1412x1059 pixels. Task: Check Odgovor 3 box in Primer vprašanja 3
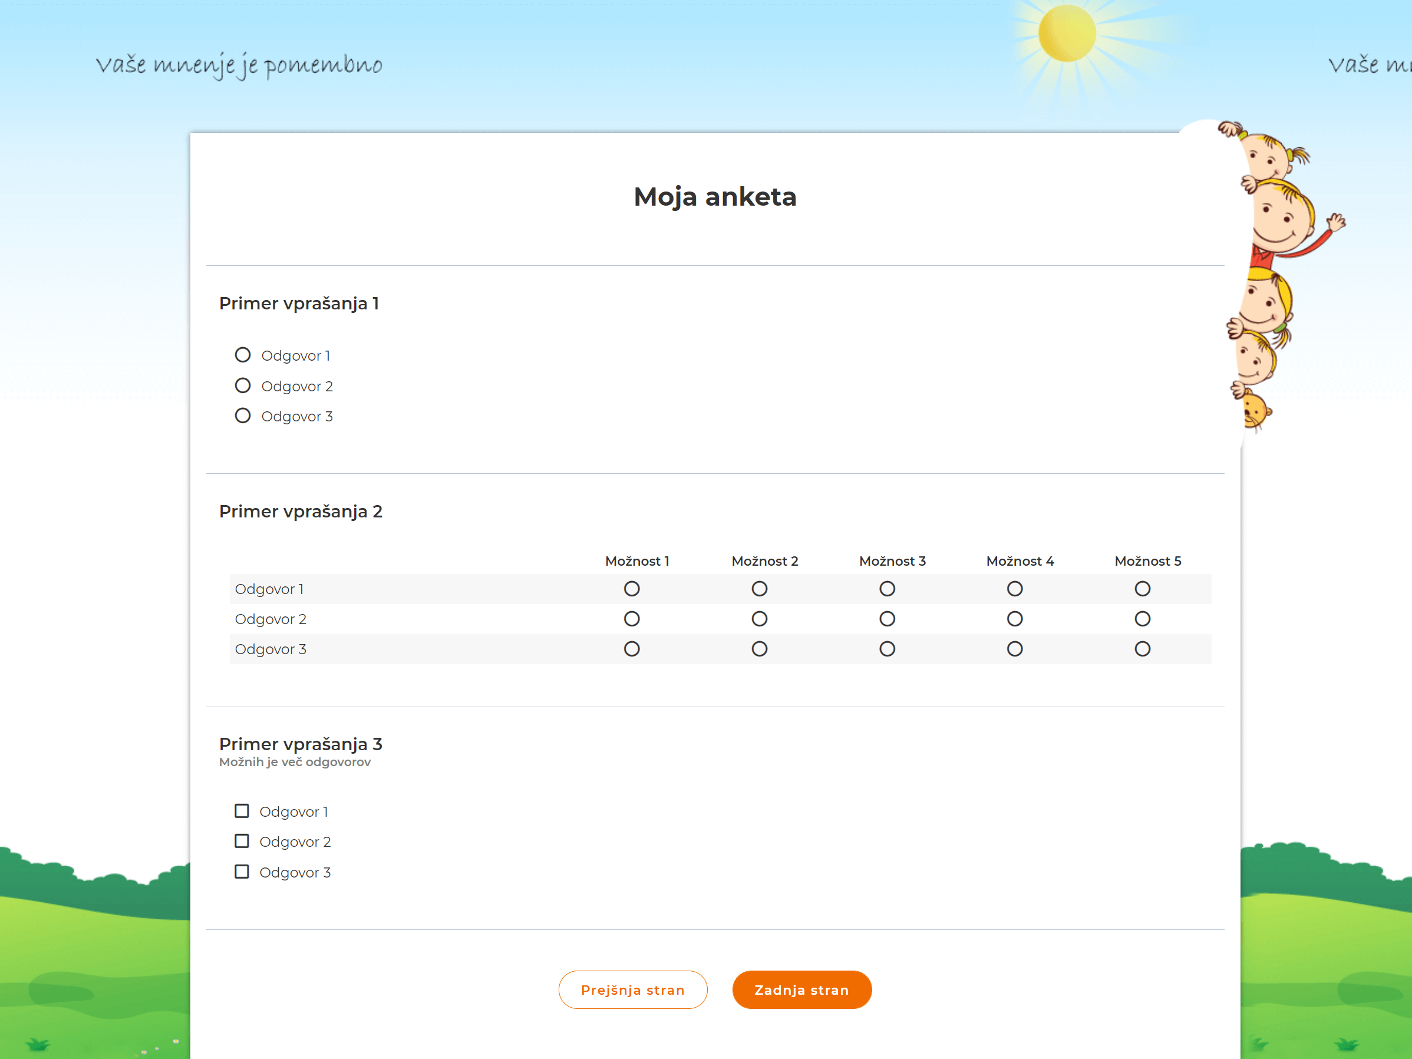tap(242, 872)
